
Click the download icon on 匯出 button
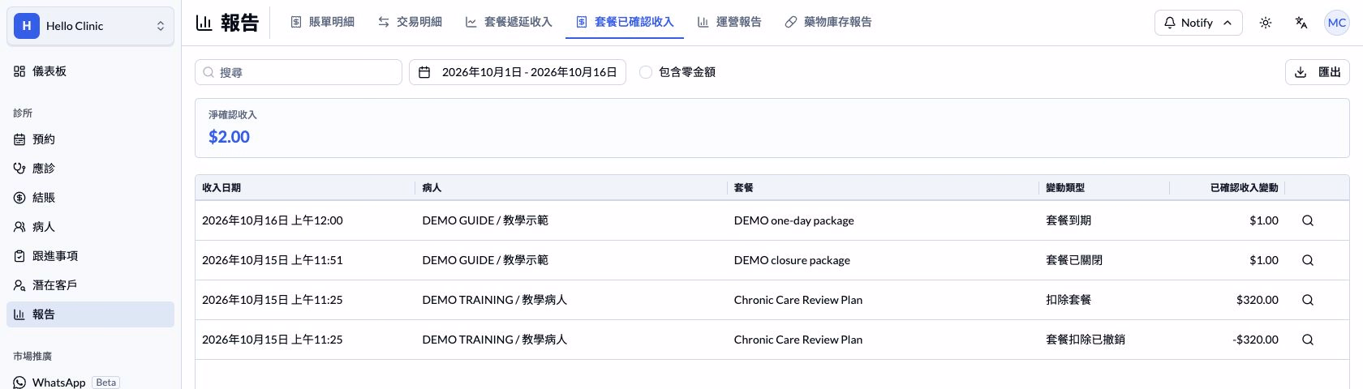1301,72
